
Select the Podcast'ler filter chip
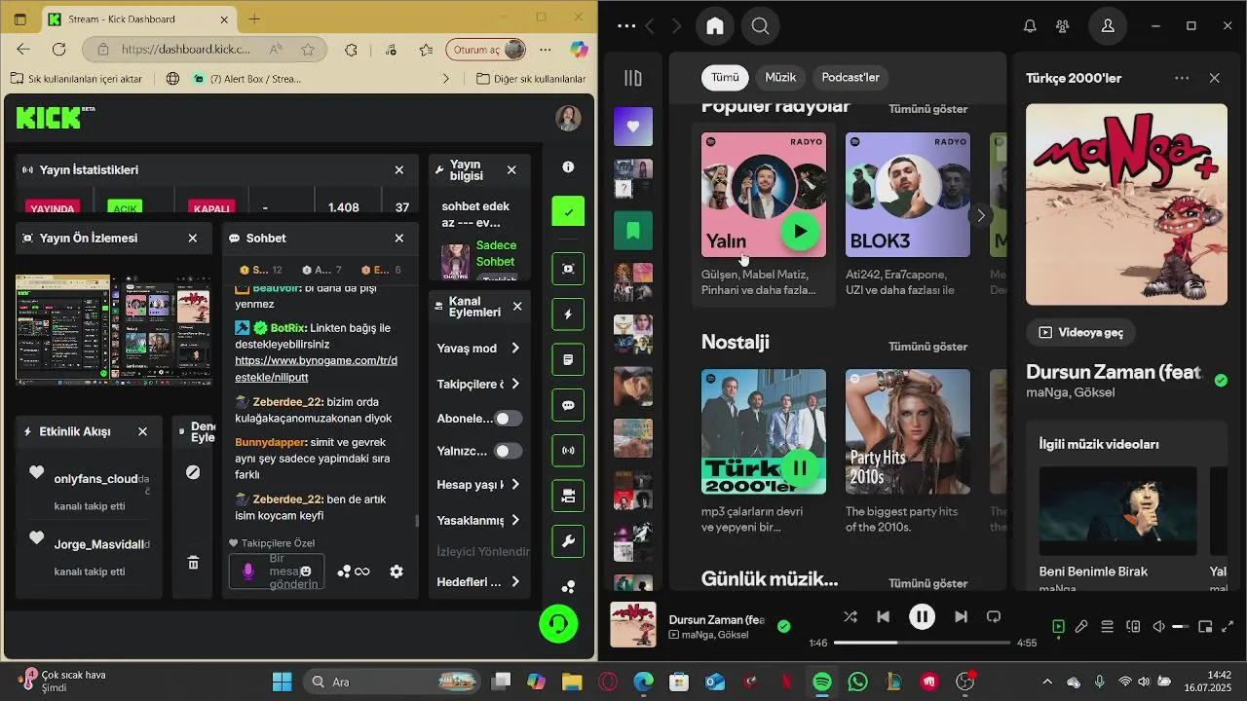850,77
